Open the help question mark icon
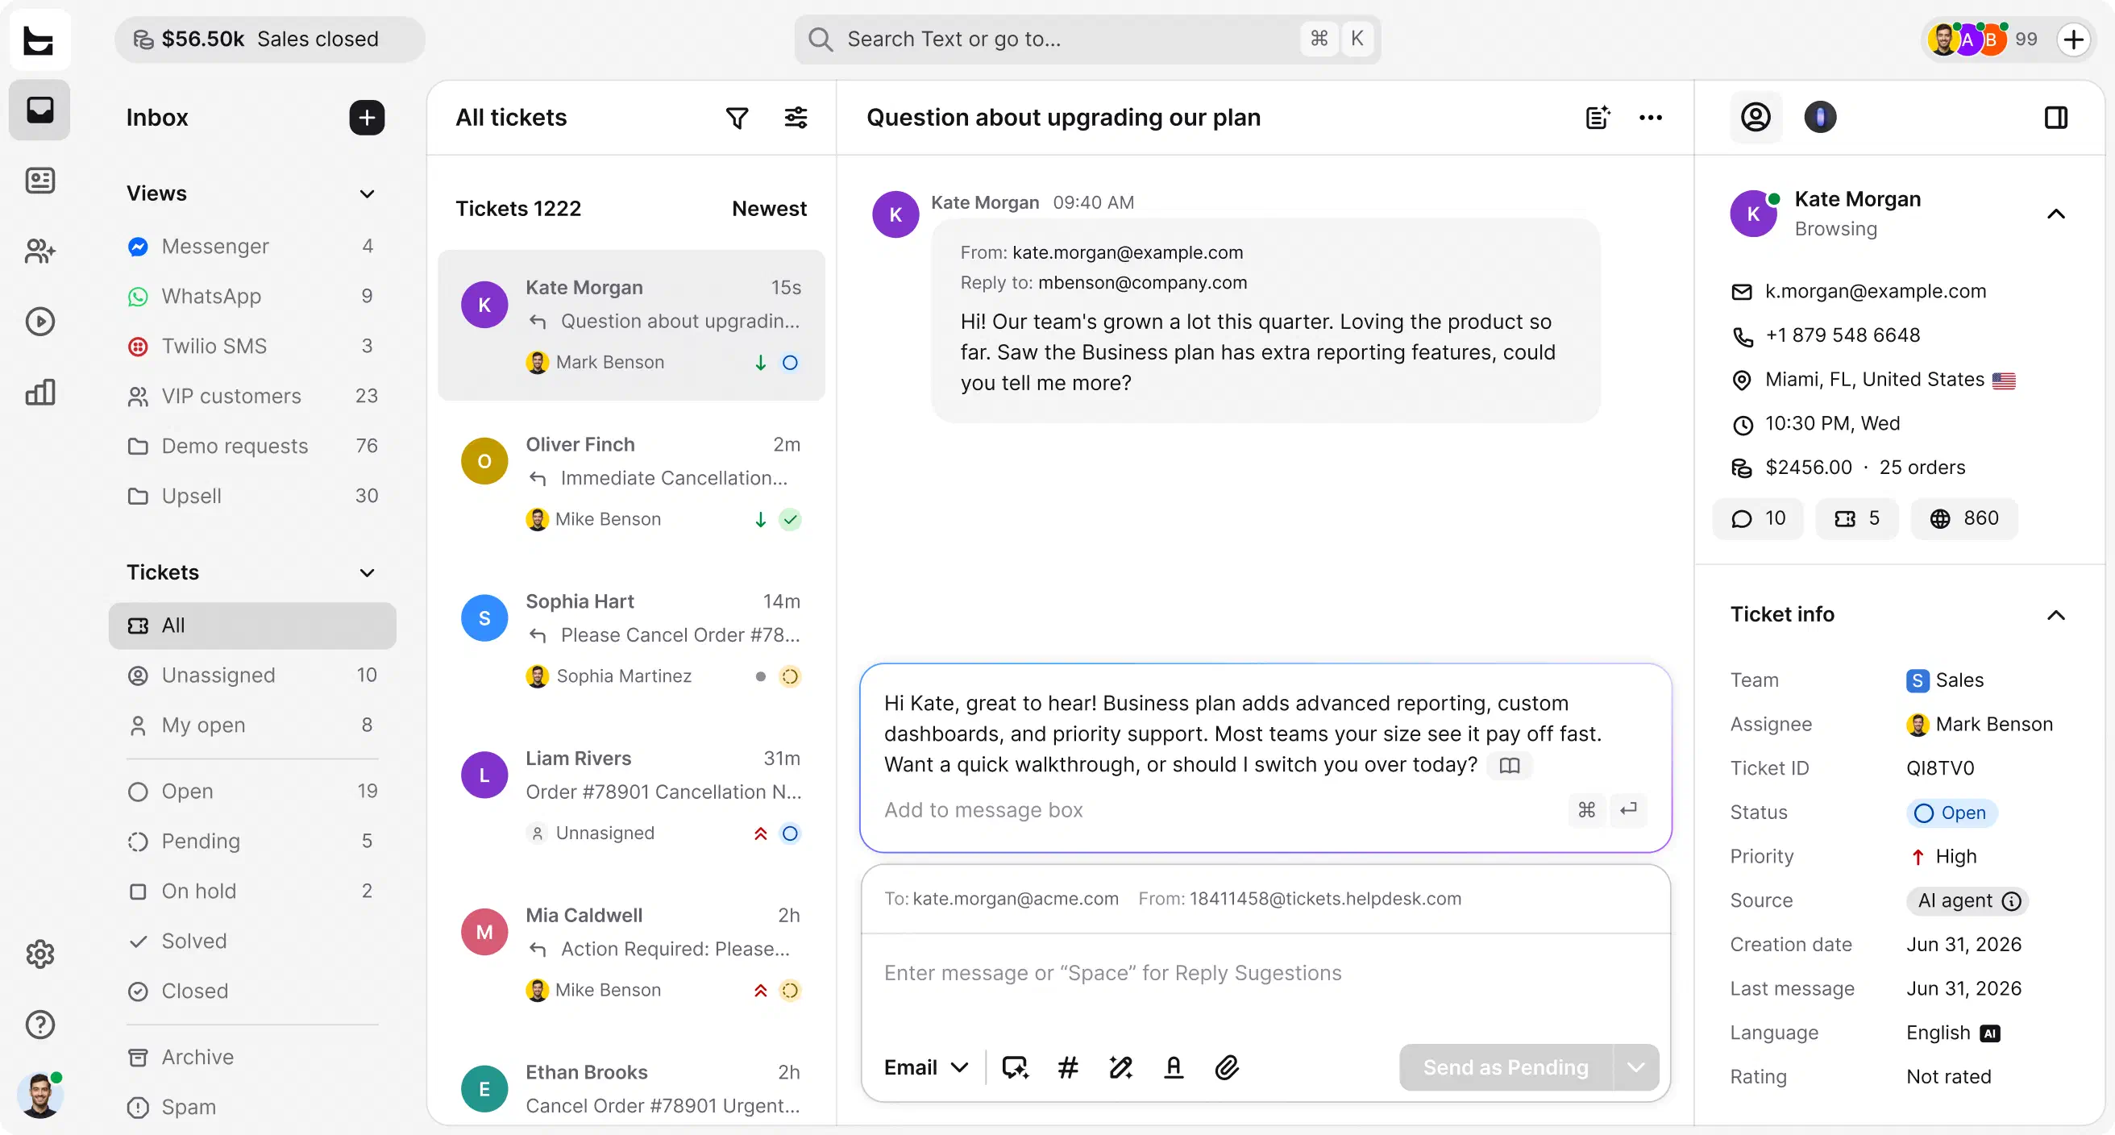Screen dimensions: 2115x1135 pyautogui.click(x=39, y=1025)
